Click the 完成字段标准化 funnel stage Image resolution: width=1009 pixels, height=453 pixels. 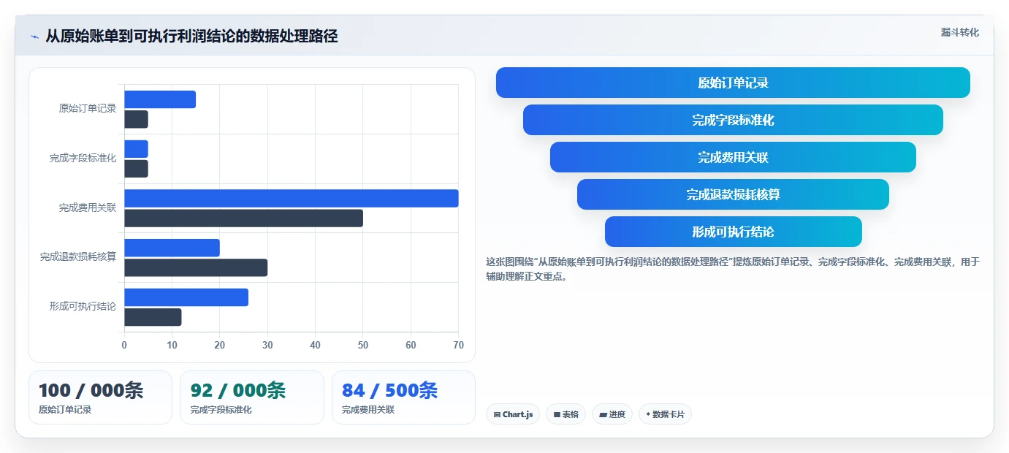point(733,120)
